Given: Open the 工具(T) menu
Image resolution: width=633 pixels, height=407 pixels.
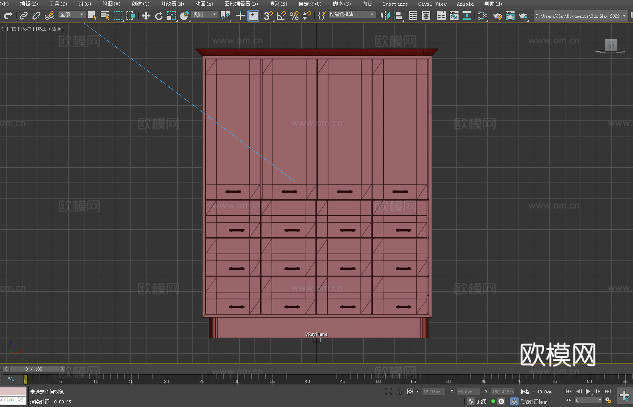Looking at the screenshot, I should point(58,4).
